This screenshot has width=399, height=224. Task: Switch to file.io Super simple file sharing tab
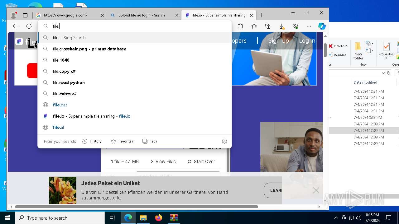(219, 15)
